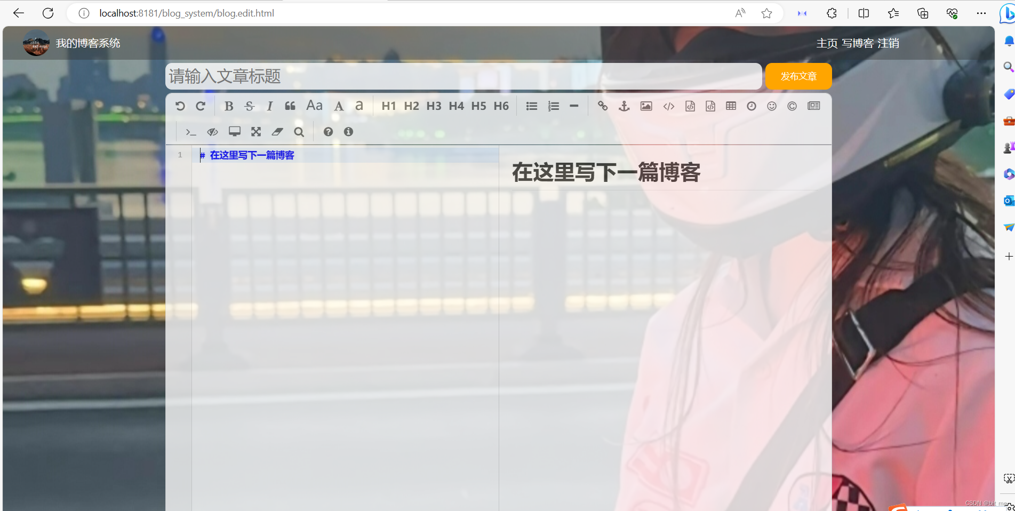View site information icon
Viewport: 1015px width, 511px height.
click(x=84, y=13)
